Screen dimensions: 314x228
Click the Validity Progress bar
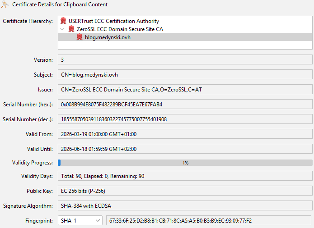click(x=185, y=163)
